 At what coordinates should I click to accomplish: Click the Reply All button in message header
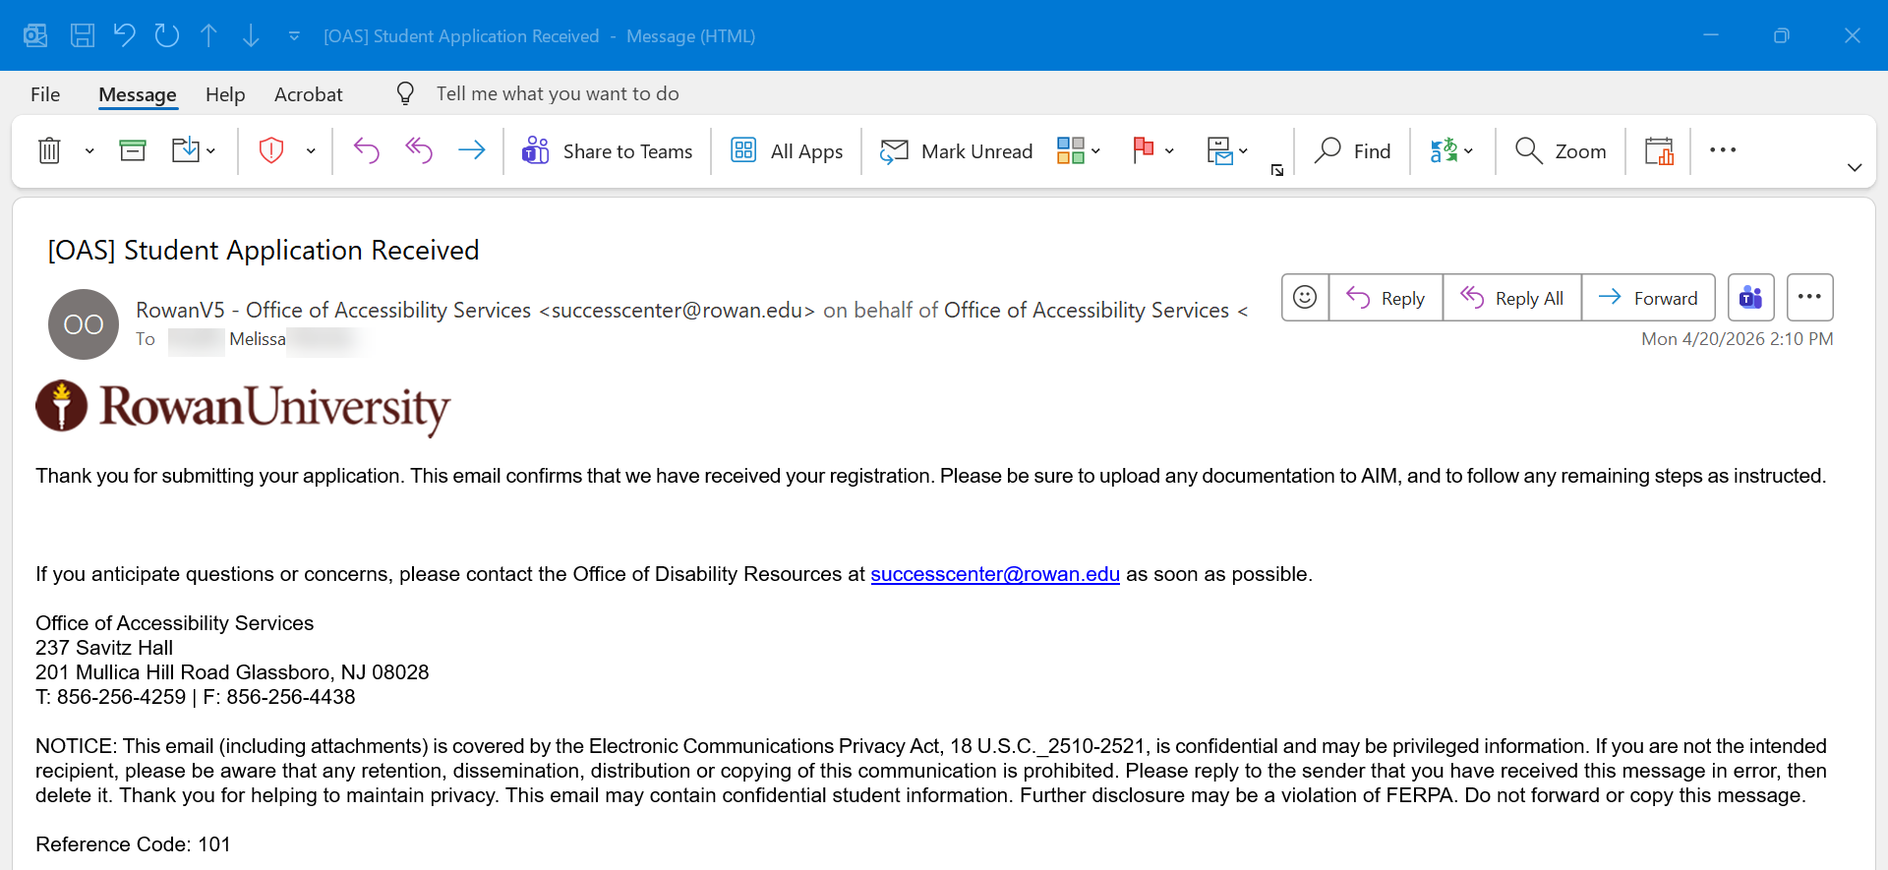pos(1512,297)
